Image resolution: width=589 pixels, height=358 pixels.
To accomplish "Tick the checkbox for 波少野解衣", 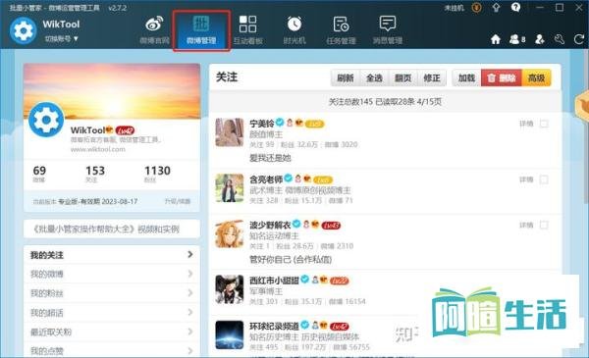I will point(544,226).
